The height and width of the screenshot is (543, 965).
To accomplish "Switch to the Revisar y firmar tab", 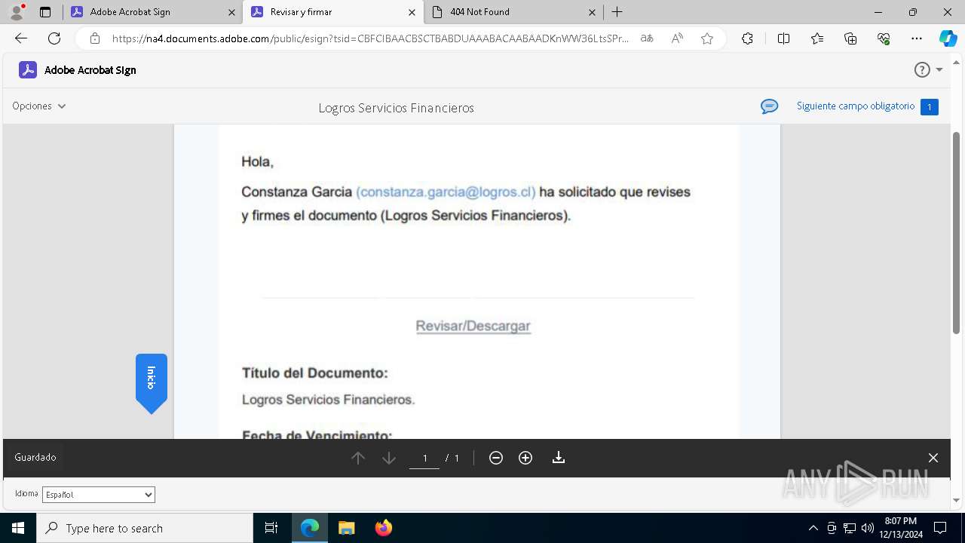I will pyautogui.click(x=332, y=12).
